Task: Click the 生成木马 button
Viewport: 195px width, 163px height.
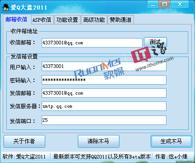Action: [171, 141]
